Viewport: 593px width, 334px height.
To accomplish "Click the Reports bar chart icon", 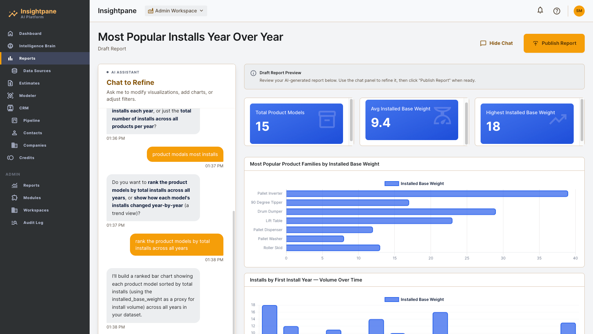I will 10,58.
